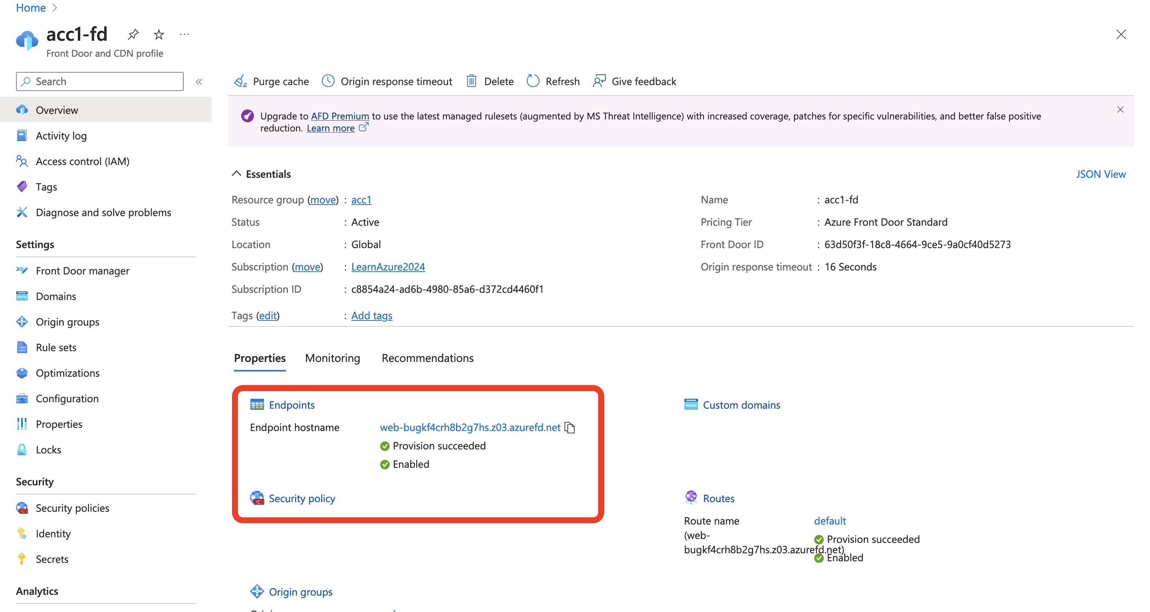Collapse the left navigation pane
The width and height of the screenshot is (1150, 612).
coord(199,81)
